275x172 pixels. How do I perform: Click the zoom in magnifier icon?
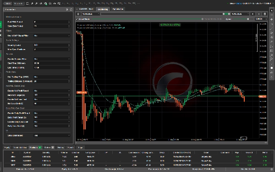pyautogui.click(x=32, y=3)
